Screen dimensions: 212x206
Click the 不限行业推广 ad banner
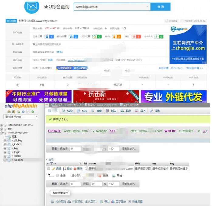coord(39,96)
